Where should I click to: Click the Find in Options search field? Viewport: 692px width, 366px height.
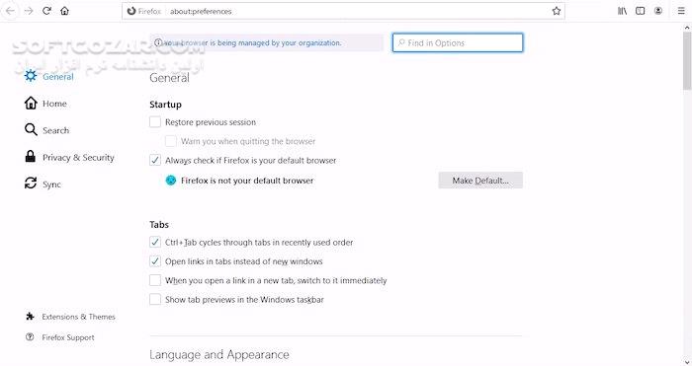(458, 42)
